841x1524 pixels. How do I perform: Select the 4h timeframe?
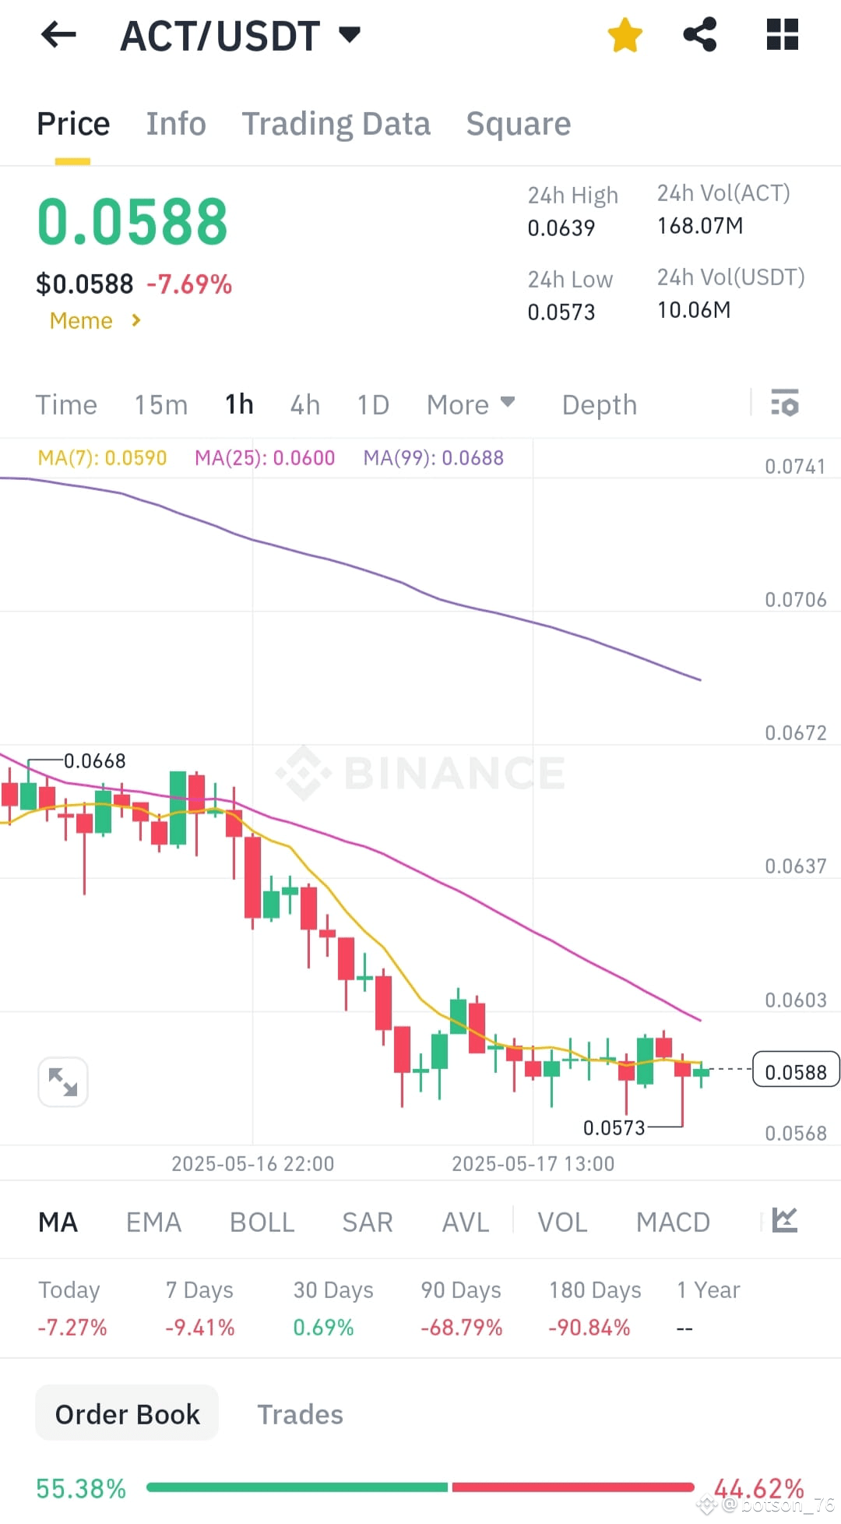[x=304, y=404]
